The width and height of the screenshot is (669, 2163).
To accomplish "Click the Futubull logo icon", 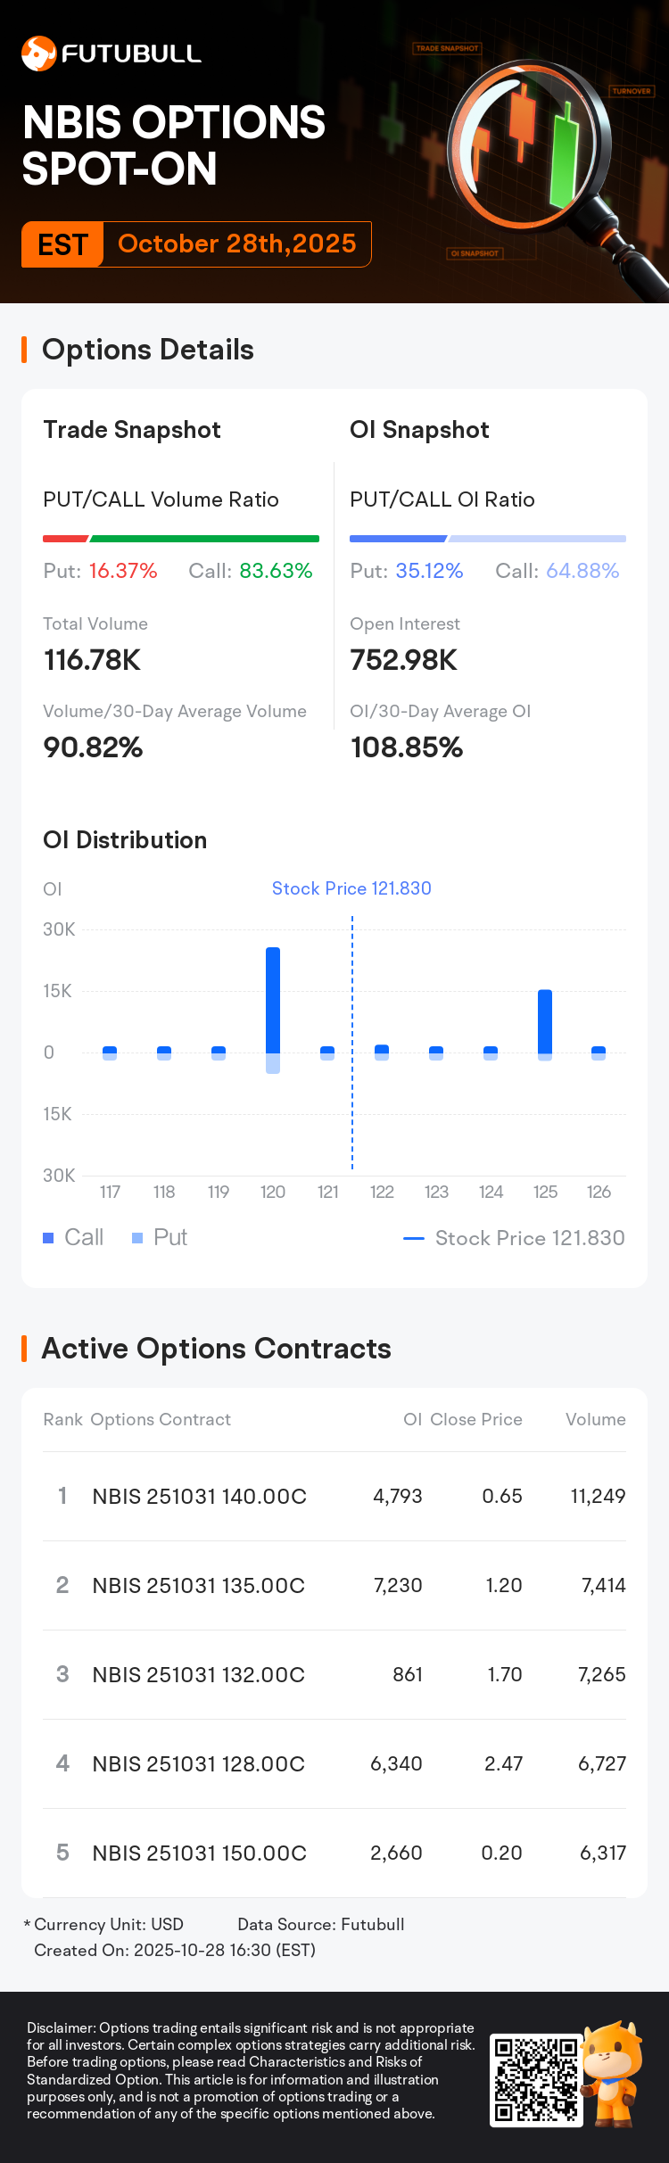I will [x=38, y=54].
